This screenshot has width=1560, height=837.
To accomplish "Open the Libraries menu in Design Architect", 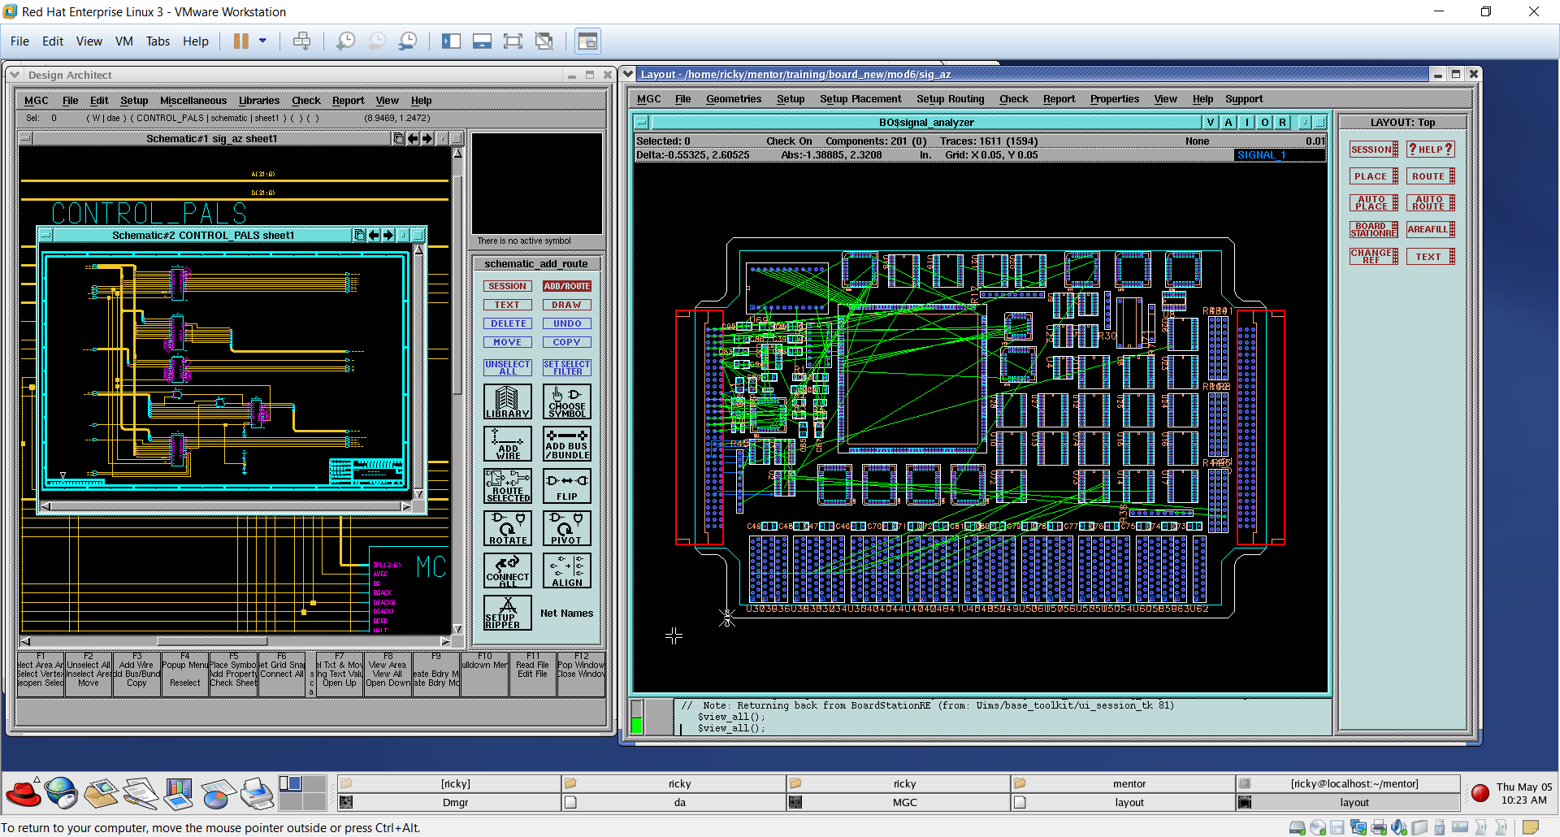I will coord(258,101).
